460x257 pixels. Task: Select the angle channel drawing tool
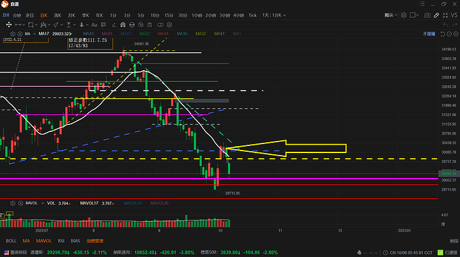coord(56,25)
